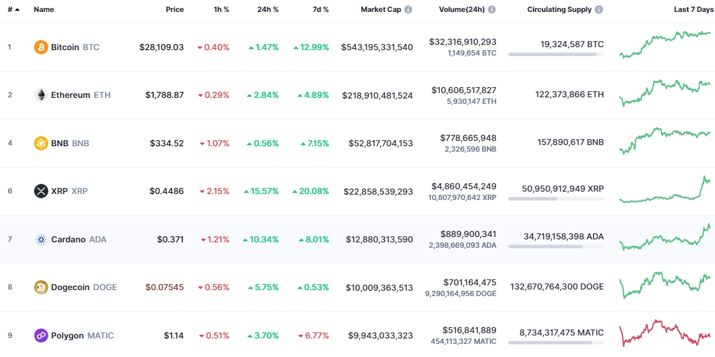
Task: Open the Bitcoin coin page link
Action: tap(75, 47)
